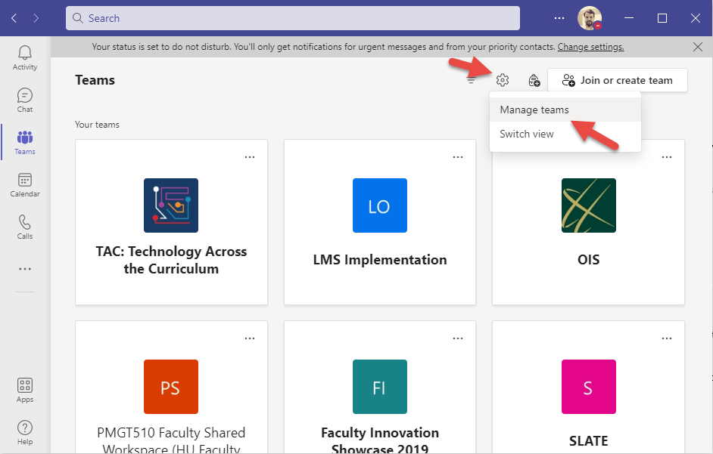713x454 pixels.
Task: Open the Chat section
Action: point(24,100)
